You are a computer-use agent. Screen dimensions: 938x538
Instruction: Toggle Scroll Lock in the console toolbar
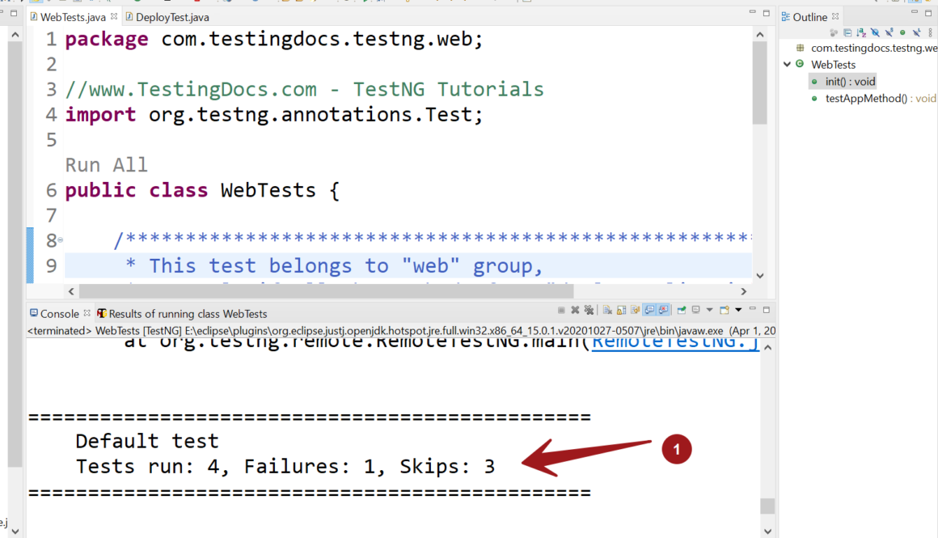click(621, 310)
